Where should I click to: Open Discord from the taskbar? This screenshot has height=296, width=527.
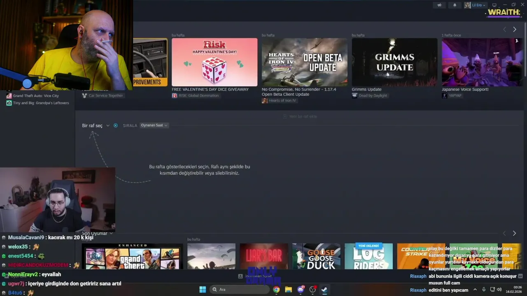[x=301, y=289]
